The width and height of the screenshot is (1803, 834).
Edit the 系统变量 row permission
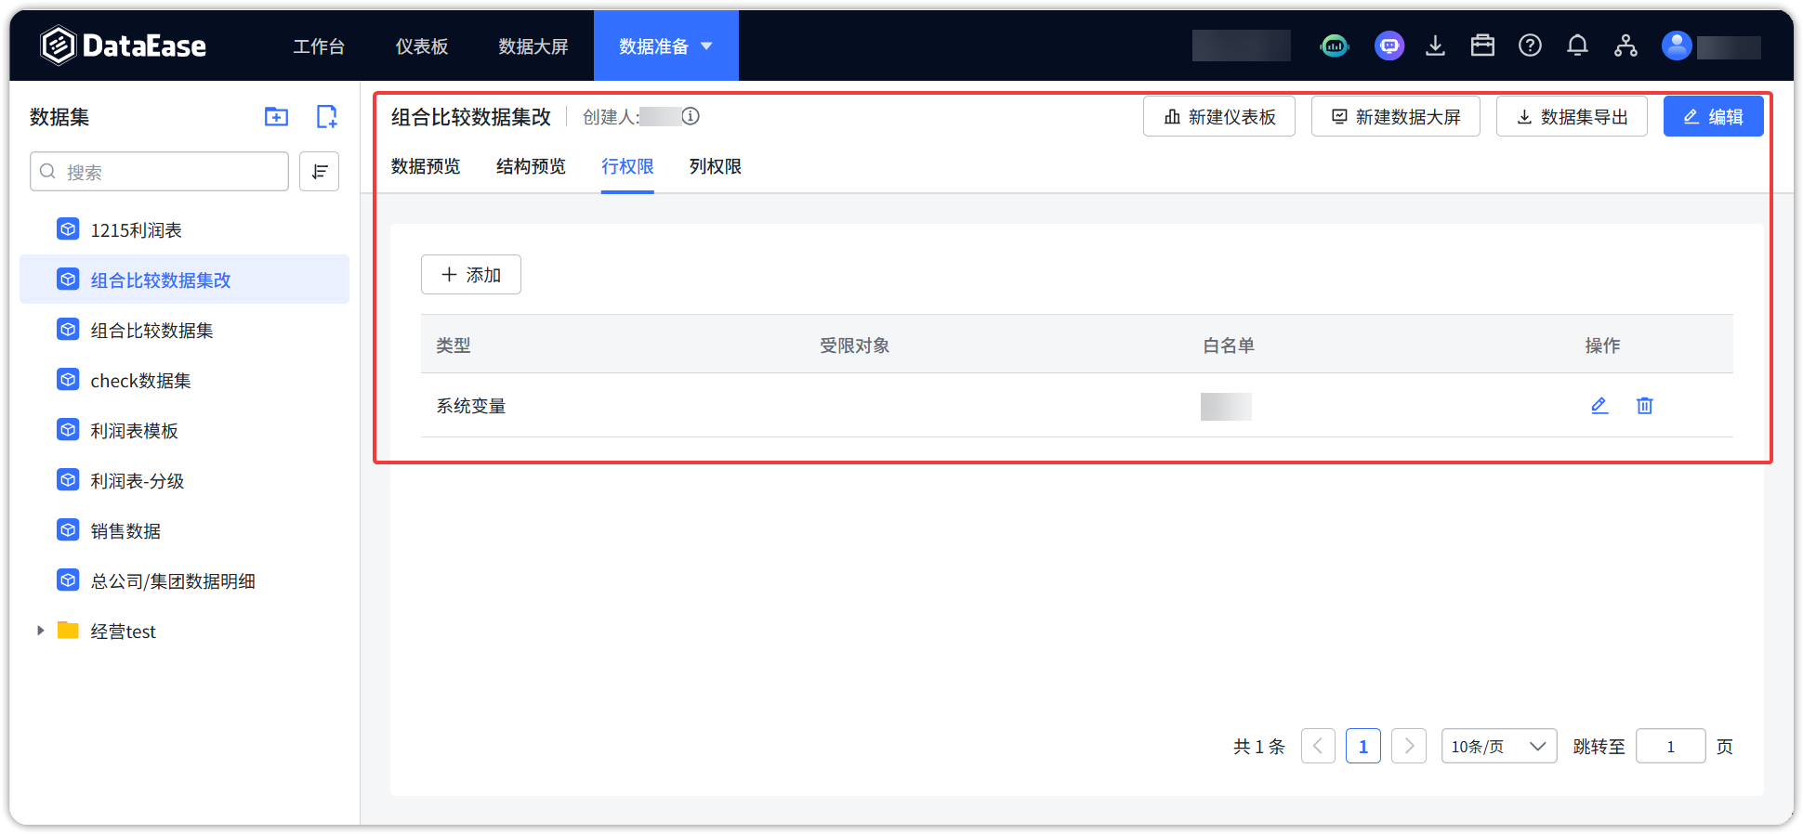(1599, 406)
